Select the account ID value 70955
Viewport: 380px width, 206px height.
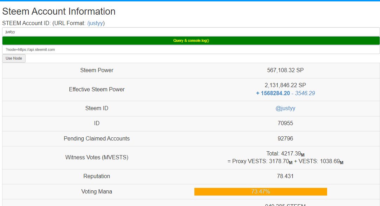coord(285,123)
